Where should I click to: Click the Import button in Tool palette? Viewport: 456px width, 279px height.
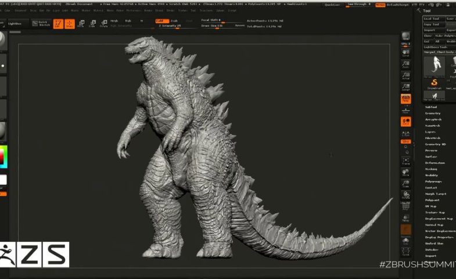pyautogui.click(x=433, y=30)
